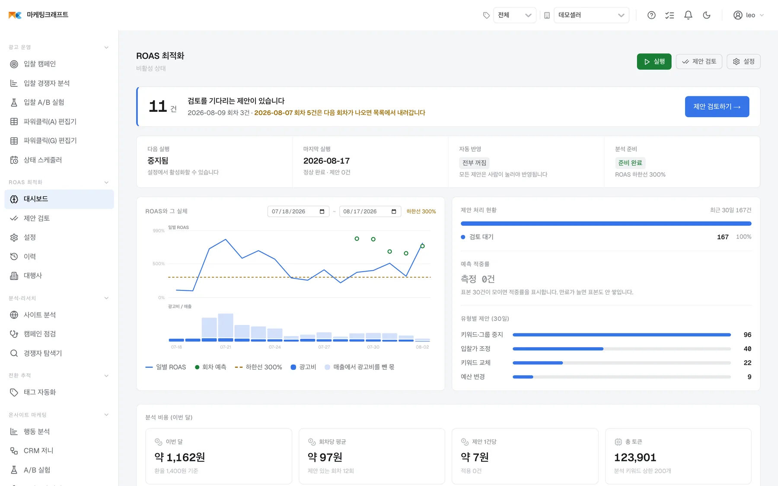Open 입찰 A/B 실험 in the sidebar

[x=59, y=102]
